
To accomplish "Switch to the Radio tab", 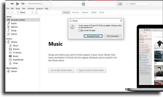I will (94, 13).
